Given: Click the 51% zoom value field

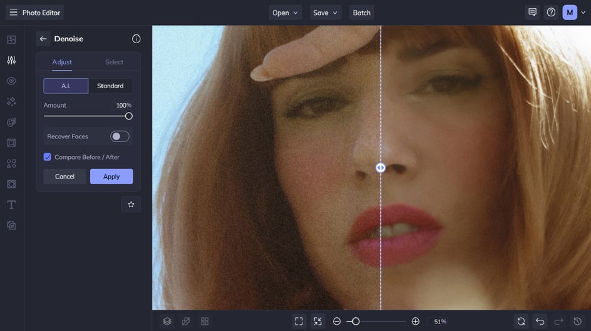Looking at the screenshot, I should [x=440, y=321].
